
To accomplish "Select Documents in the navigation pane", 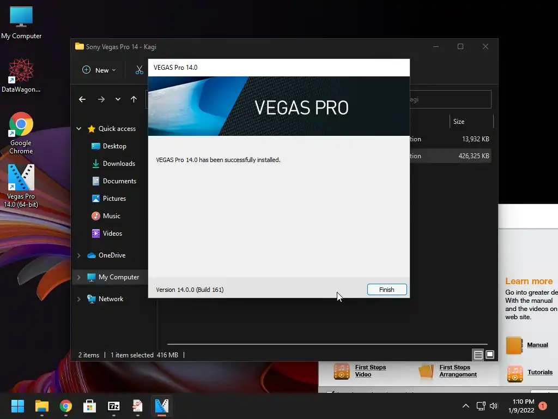I will tap(114, 181).
